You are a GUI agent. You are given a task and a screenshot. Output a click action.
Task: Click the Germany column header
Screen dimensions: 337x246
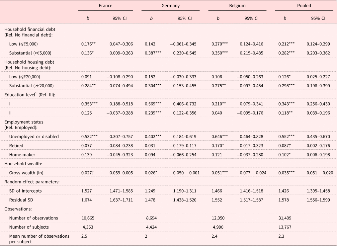(171, 6)
